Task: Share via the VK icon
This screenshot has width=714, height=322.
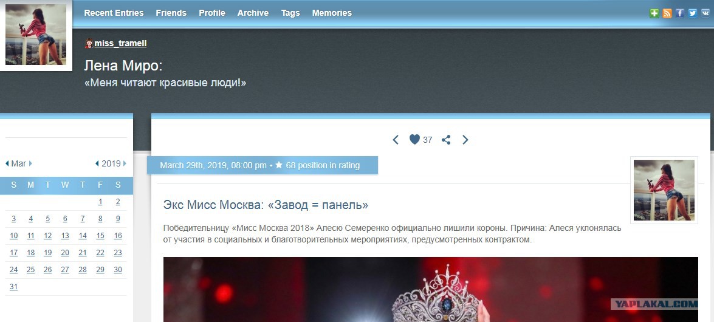Action: point(705,13)
